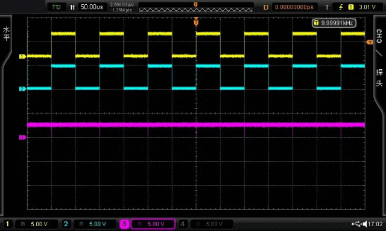This screenshot has width=386, height=231.
Task: Click the channel 1 DC coupling symbol
Action: tap(23, 224)
